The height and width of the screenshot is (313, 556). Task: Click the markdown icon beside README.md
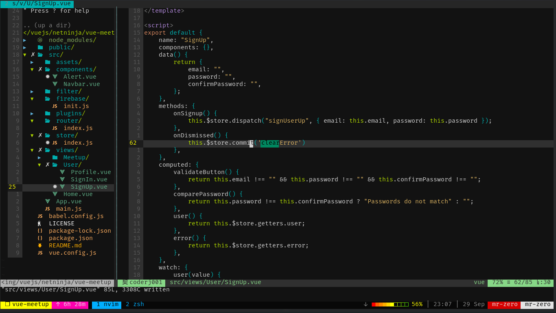(x=40, y=245)
